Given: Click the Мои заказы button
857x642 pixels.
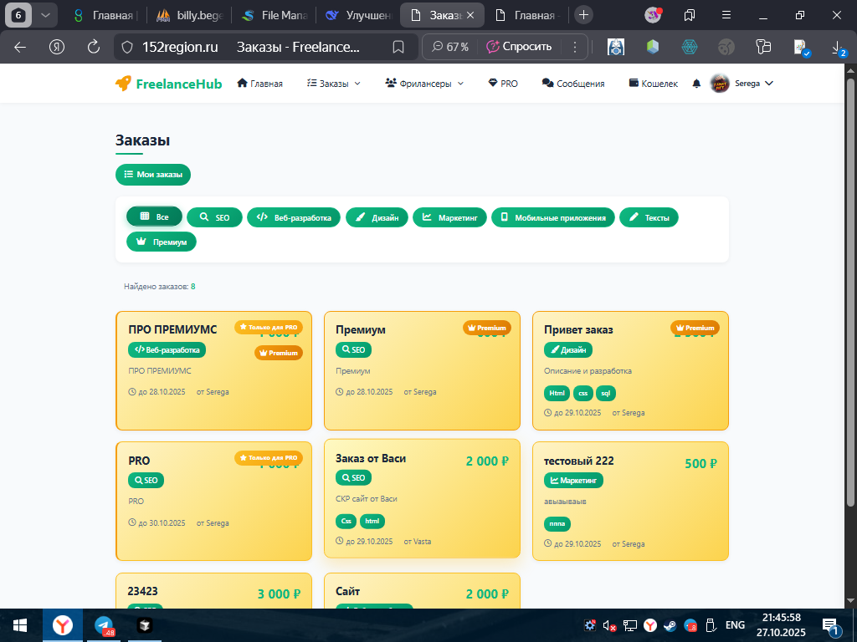Looking at the screenshot, I should click(153, 175).
